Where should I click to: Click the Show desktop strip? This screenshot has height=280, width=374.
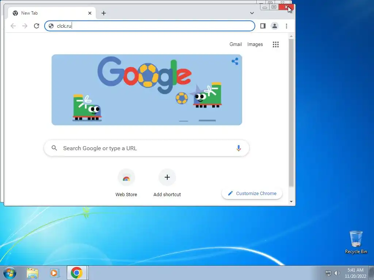click(x=371, y=273)
